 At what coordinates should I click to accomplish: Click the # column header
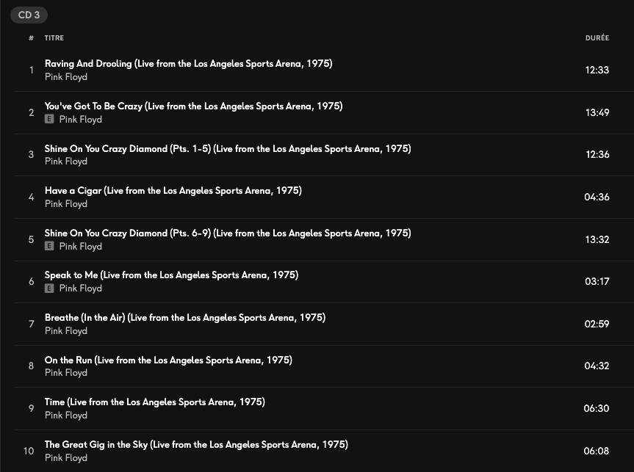coord(32,38)
